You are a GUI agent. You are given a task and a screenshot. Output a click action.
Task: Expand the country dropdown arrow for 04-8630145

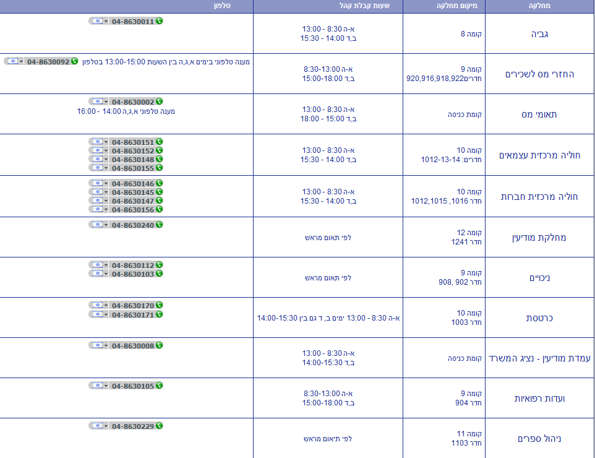(106, 192)
